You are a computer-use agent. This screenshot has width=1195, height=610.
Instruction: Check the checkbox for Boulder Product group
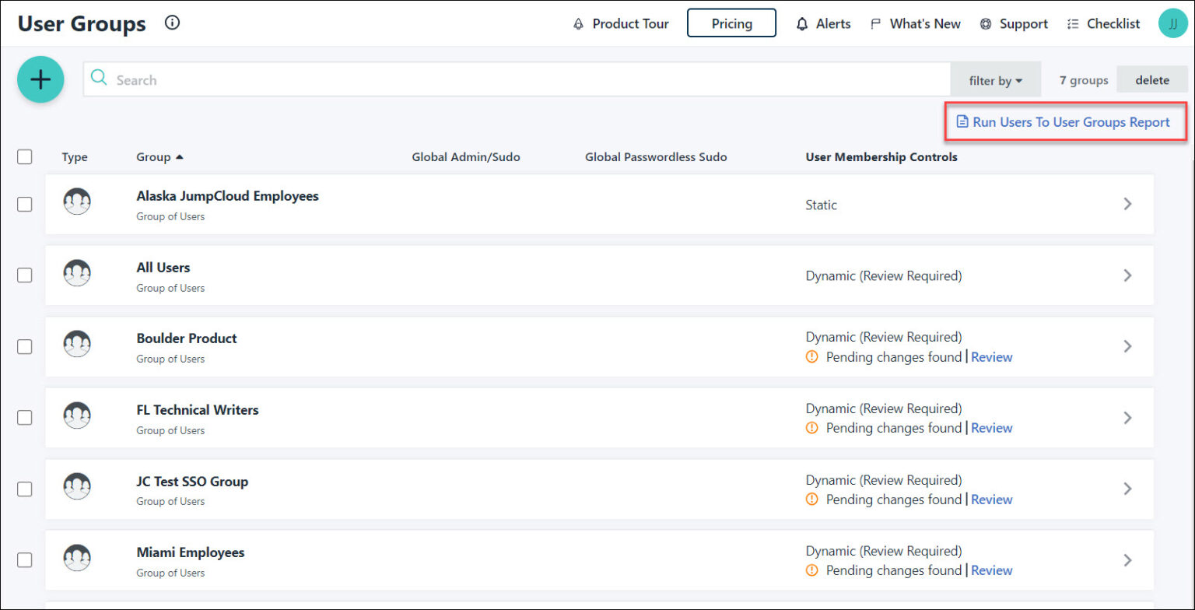coord(24,346)
